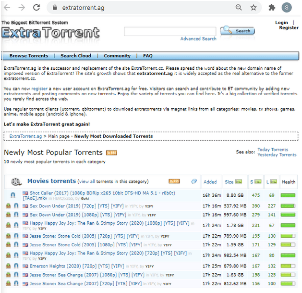Open Shot Caller (2017) torrent link

point(99,195)
